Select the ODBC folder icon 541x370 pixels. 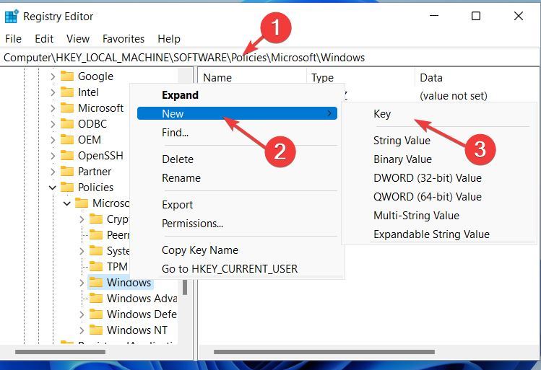(x=67, y=123)
